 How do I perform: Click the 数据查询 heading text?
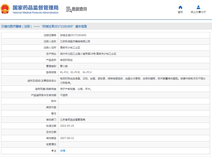tap(80, 9)
